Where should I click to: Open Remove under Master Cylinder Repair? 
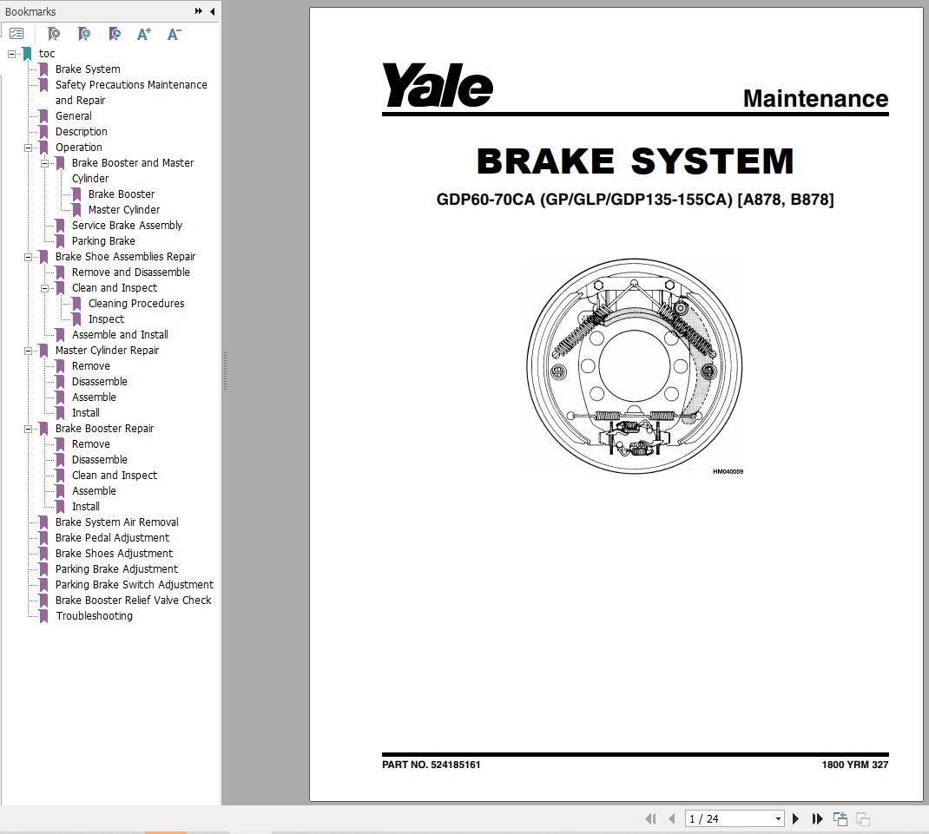click(x=90, y=366)
